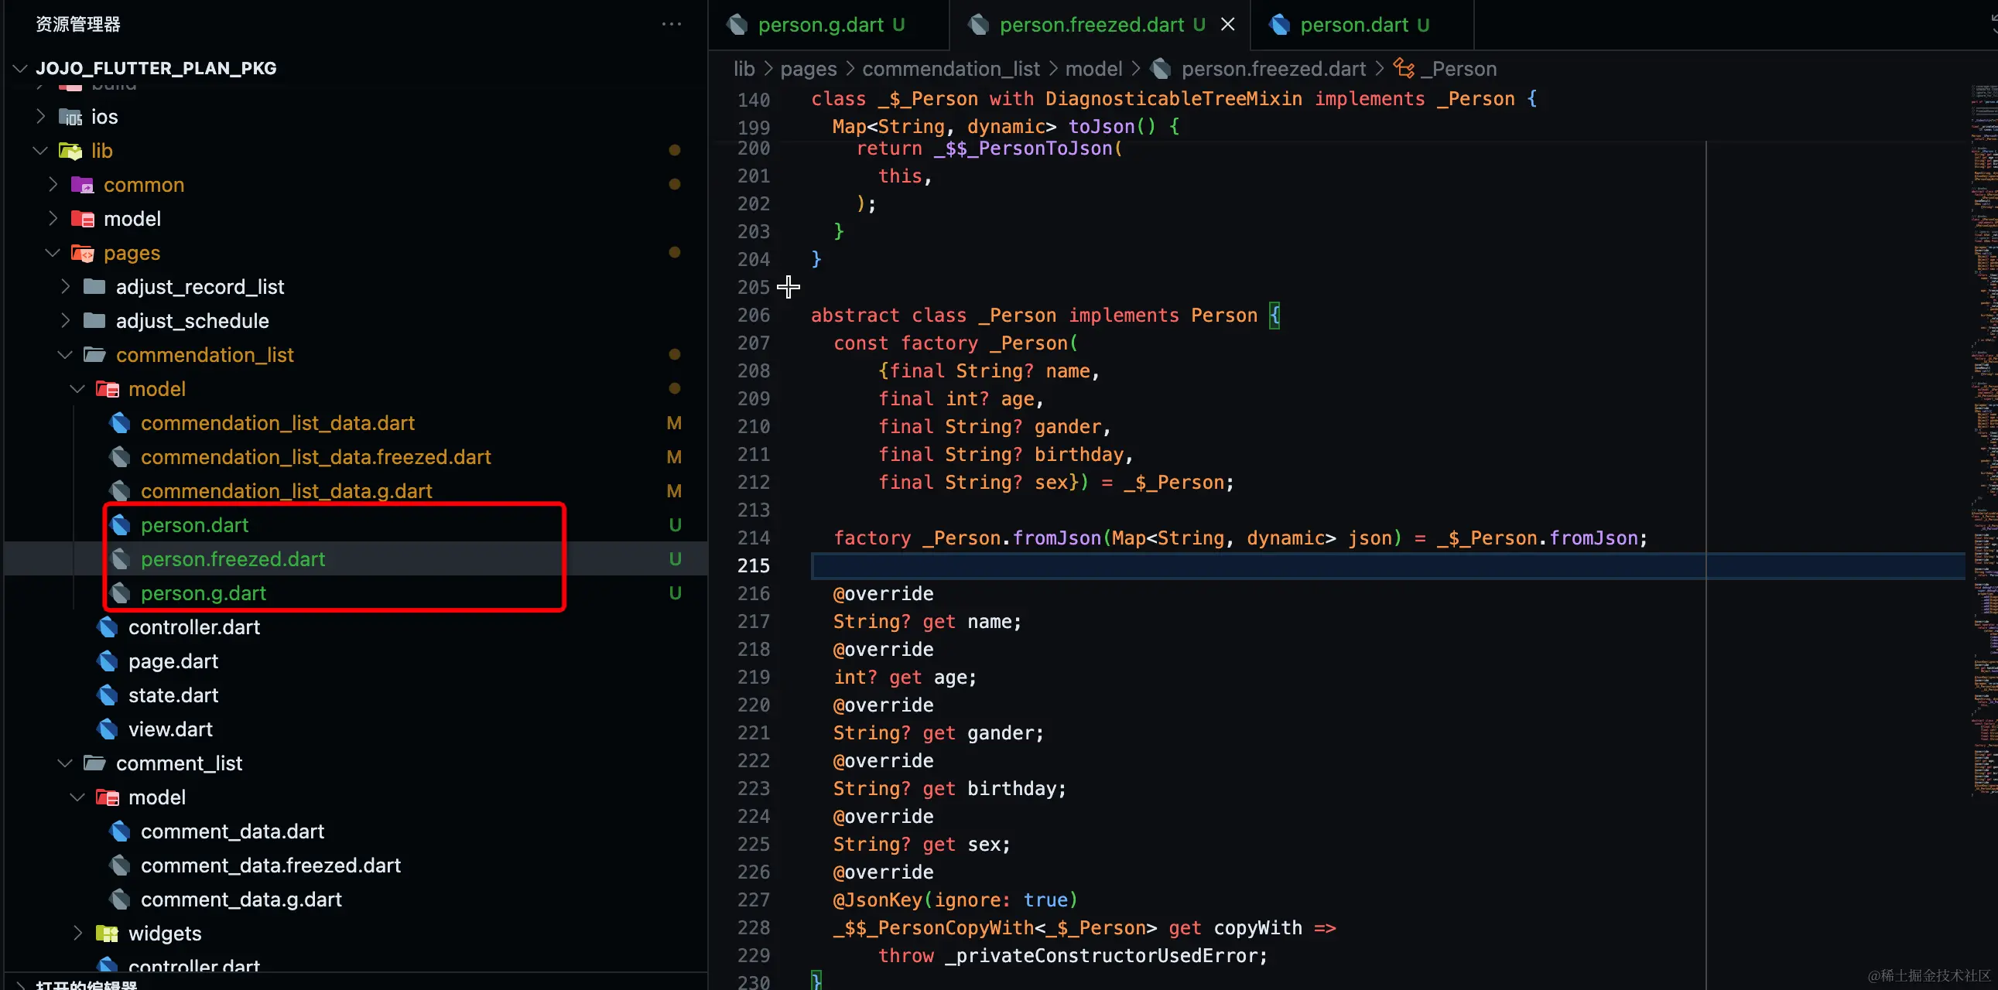Image resolution: width=1998 pixels, height=990 pixels.
Task: Collapse the JOJO_FLUTTER_PLAN_PKG root section
Action: [20, 68]
